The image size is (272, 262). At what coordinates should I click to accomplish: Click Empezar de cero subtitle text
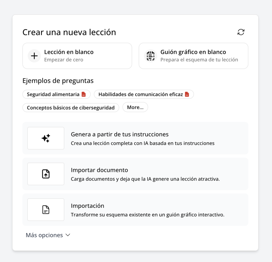pyautogui.click(x=64, y=60)
